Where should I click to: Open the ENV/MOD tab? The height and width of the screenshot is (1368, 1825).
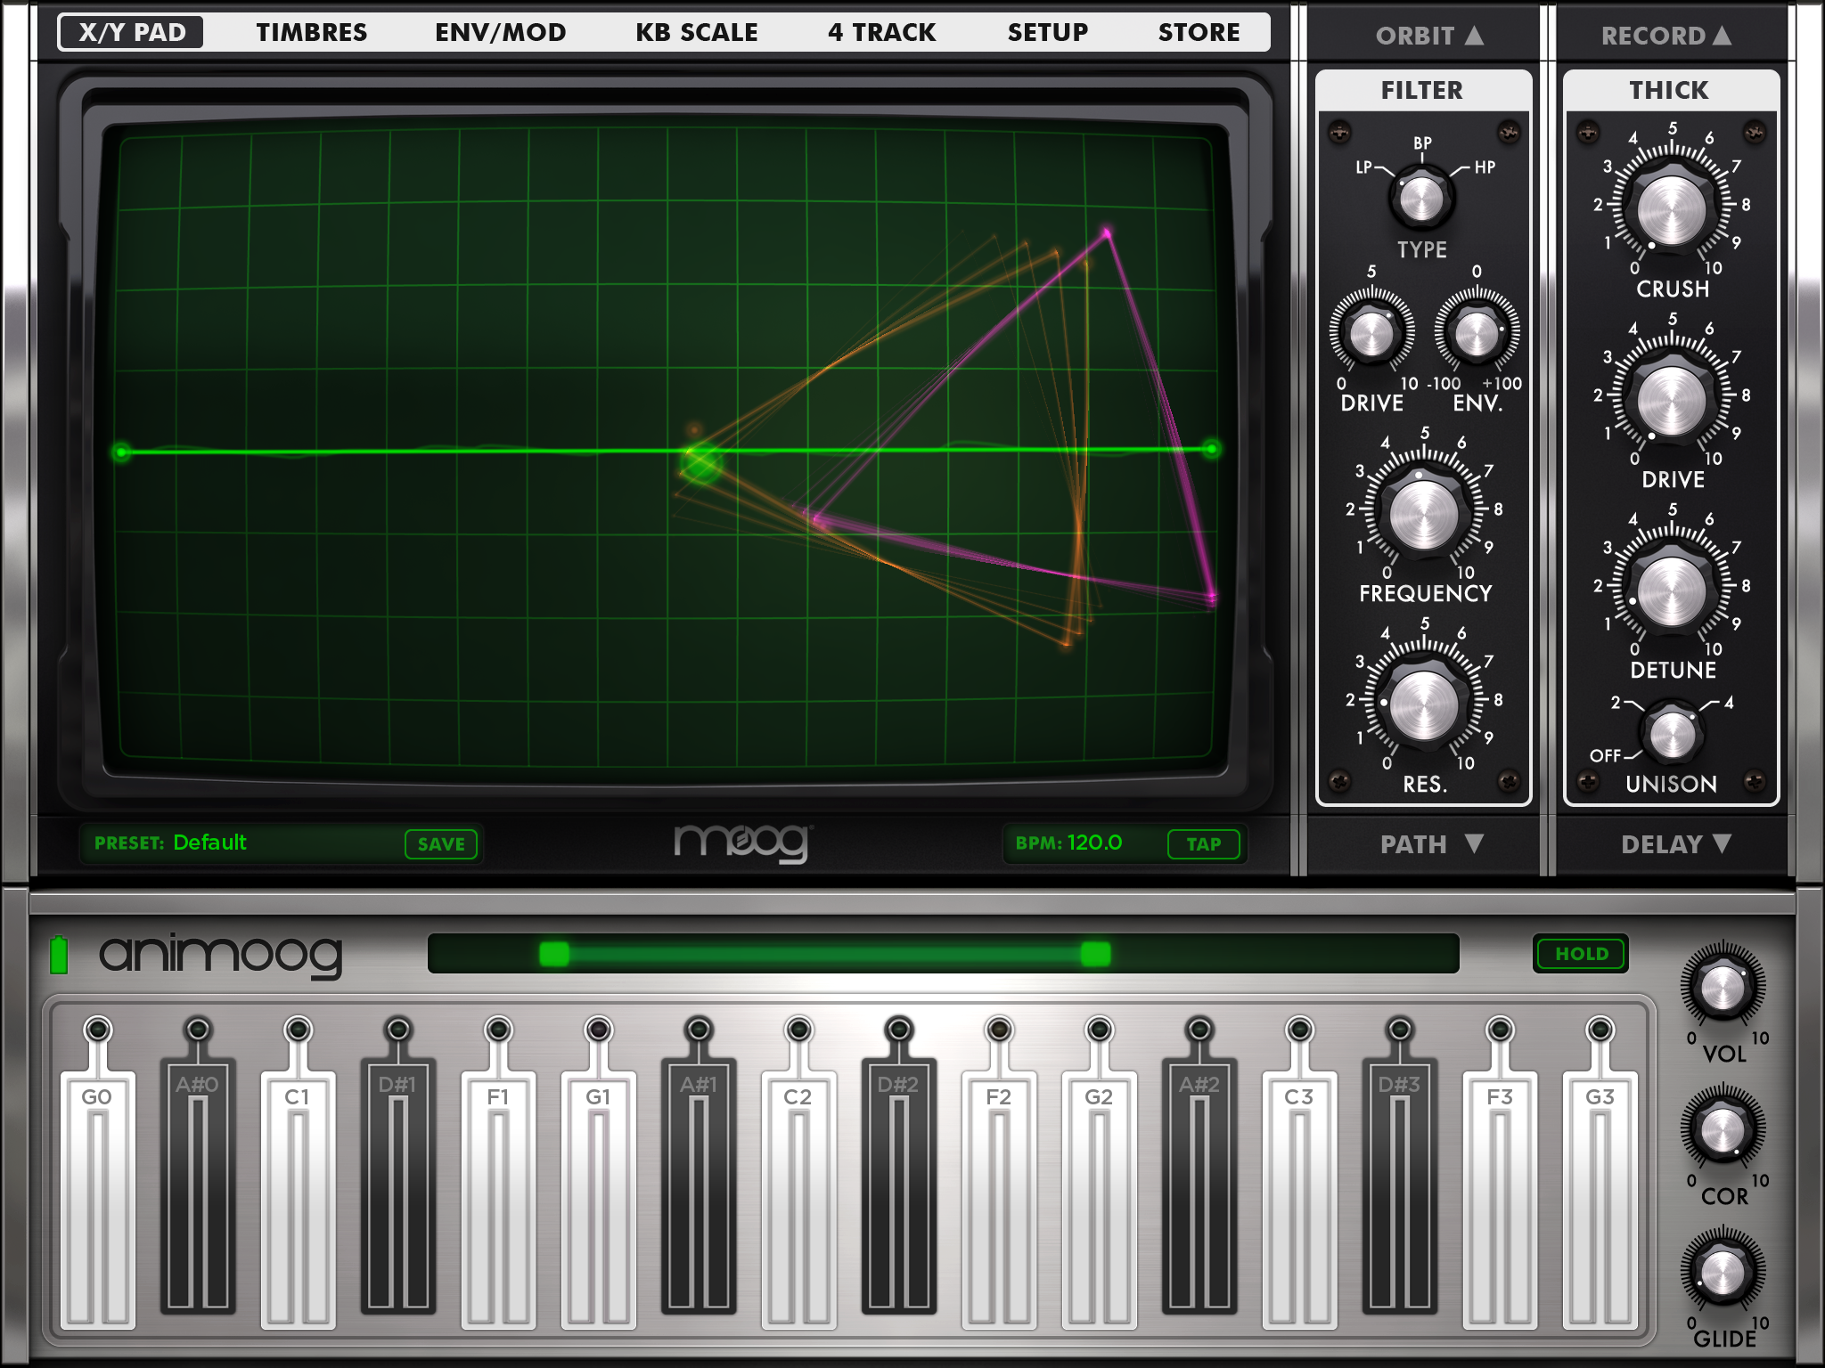click(500, 33)
